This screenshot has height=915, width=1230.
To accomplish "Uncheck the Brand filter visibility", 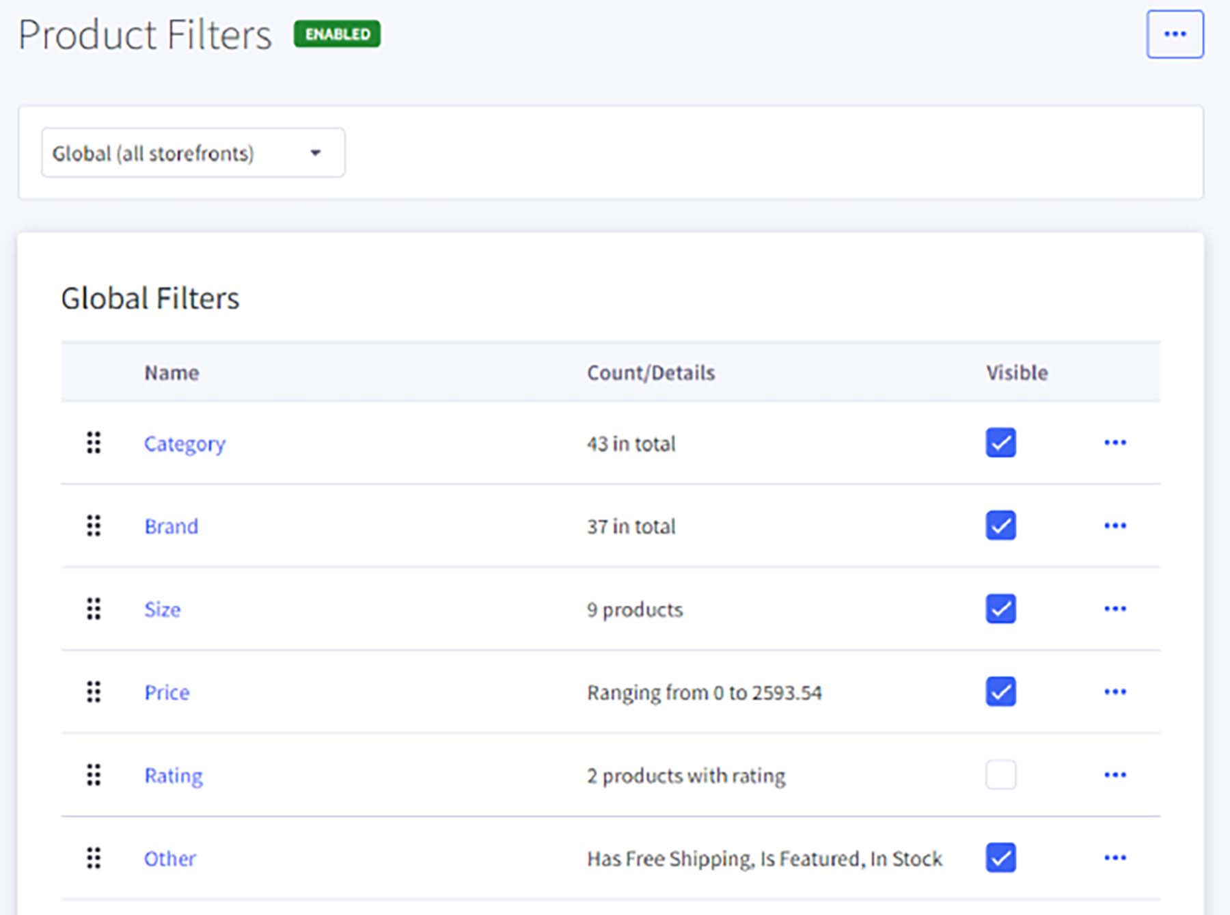I will pyautogui.click(x=1000, y=526).
